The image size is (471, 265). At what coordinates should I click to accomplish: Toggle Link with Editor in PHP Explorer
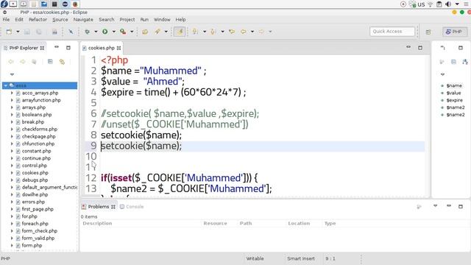62,62
